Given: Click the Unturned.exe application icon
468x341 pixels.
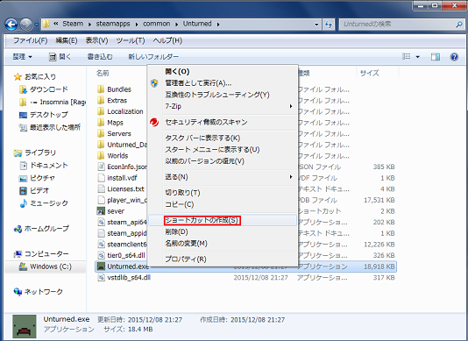Looking at the screenshot, I should (x=101, y=266).
